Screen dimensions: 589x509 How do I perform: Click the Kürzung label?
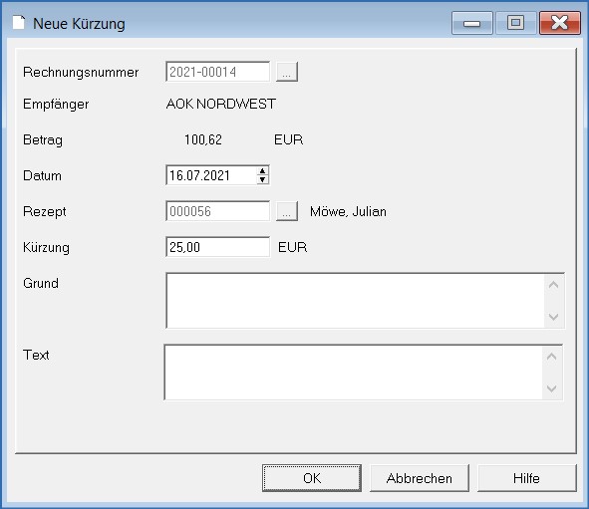(46, 247)
